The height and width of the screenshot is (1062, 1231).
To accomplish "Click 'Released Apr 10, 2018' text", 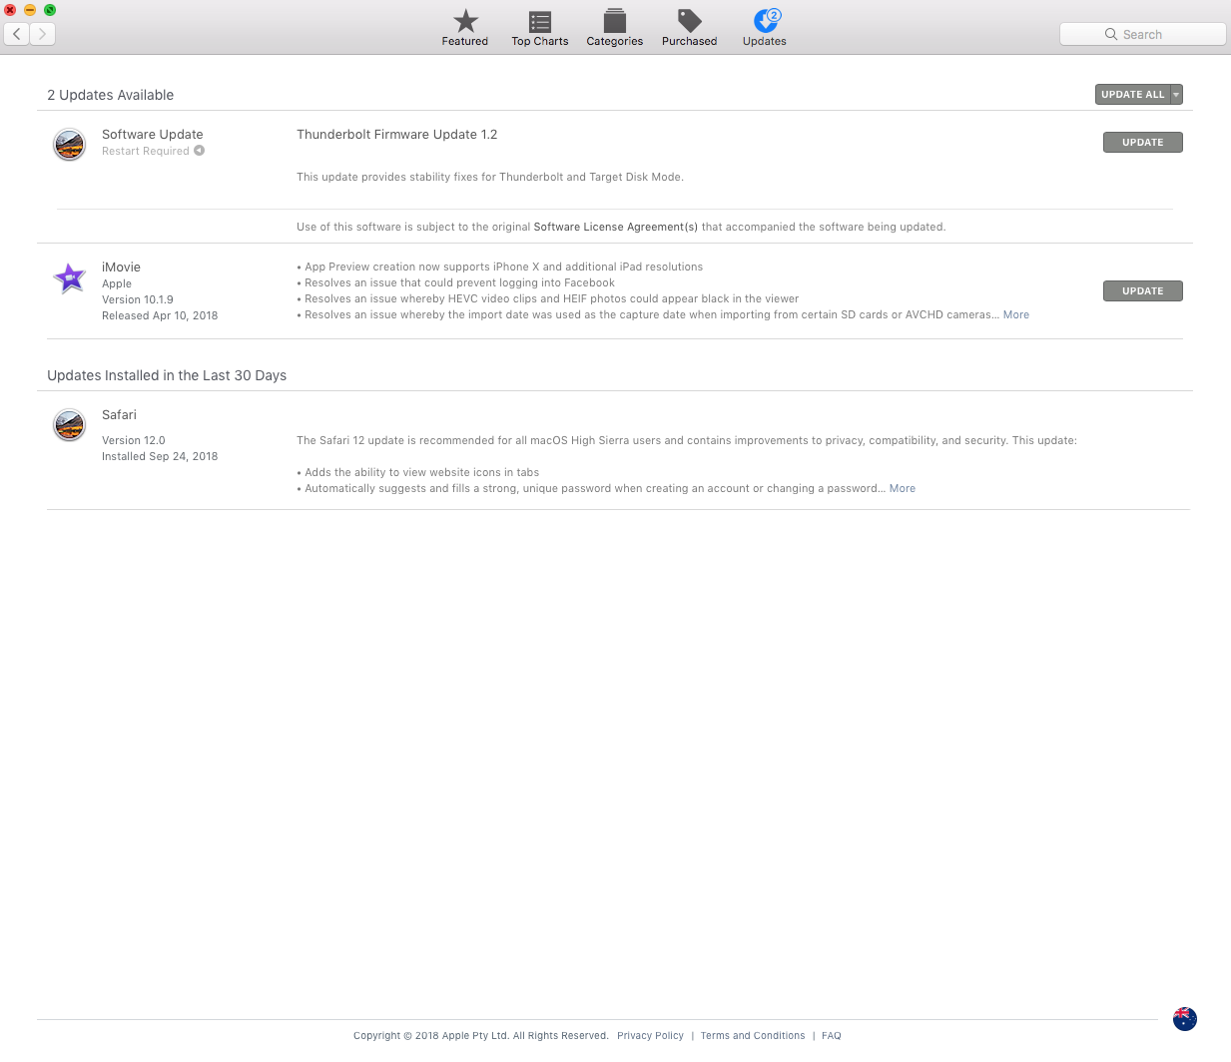I will click(160, 315).
